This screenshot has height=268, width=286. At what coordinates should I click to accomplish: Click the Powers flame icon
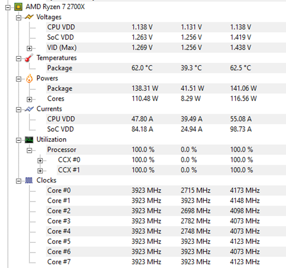[28, 78]
